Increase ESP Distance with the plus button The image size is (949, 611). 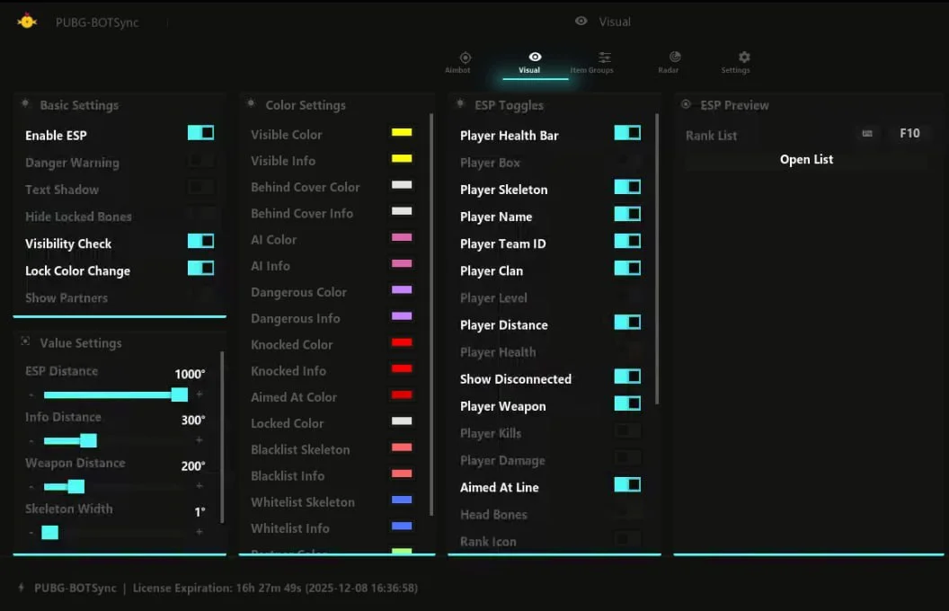click(x=200, y=394)
